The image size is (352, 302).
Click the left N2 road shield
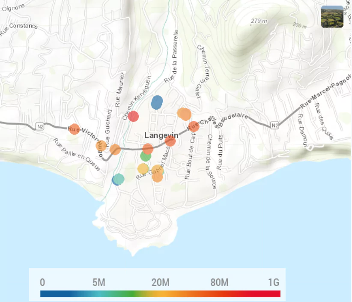click(40, 126)
